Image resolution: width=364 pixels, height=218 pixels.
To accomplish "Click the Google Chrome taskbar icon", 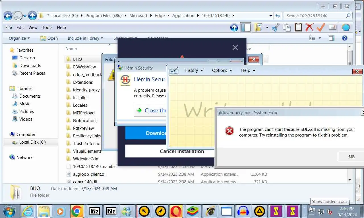I will pyautogui.click(x=77, y=211).
